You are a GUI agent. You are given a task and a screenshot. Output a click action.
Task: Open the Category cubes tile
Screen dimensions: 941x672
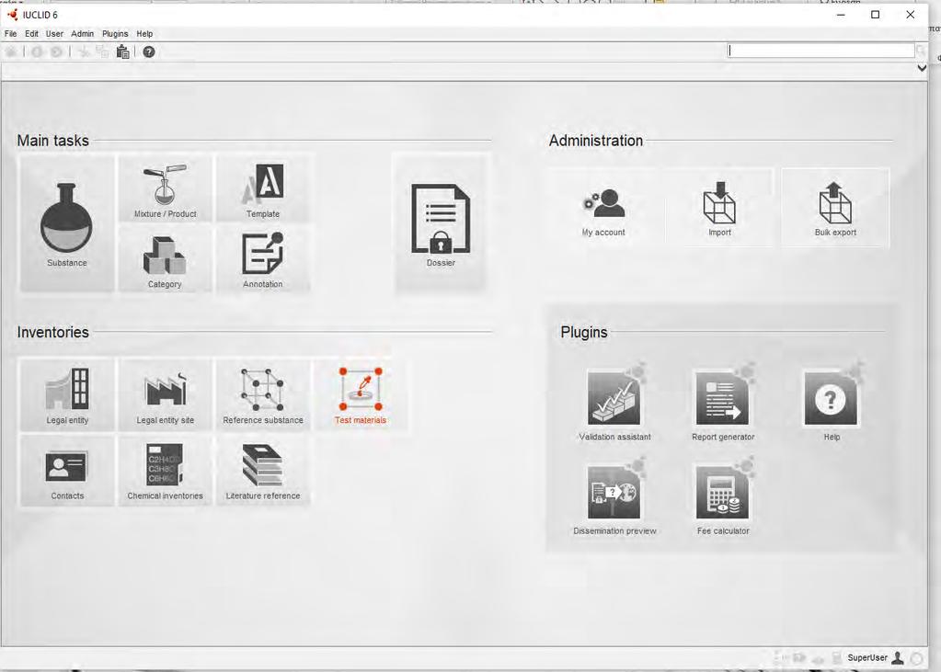(x=165, y=259)
